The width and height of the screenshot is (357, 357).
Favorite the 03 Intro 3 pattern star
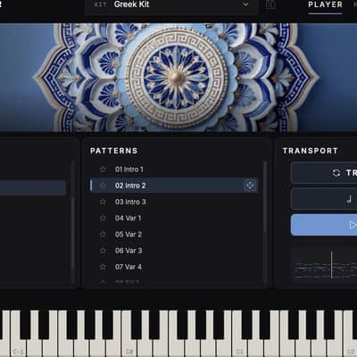pos(103,202)
